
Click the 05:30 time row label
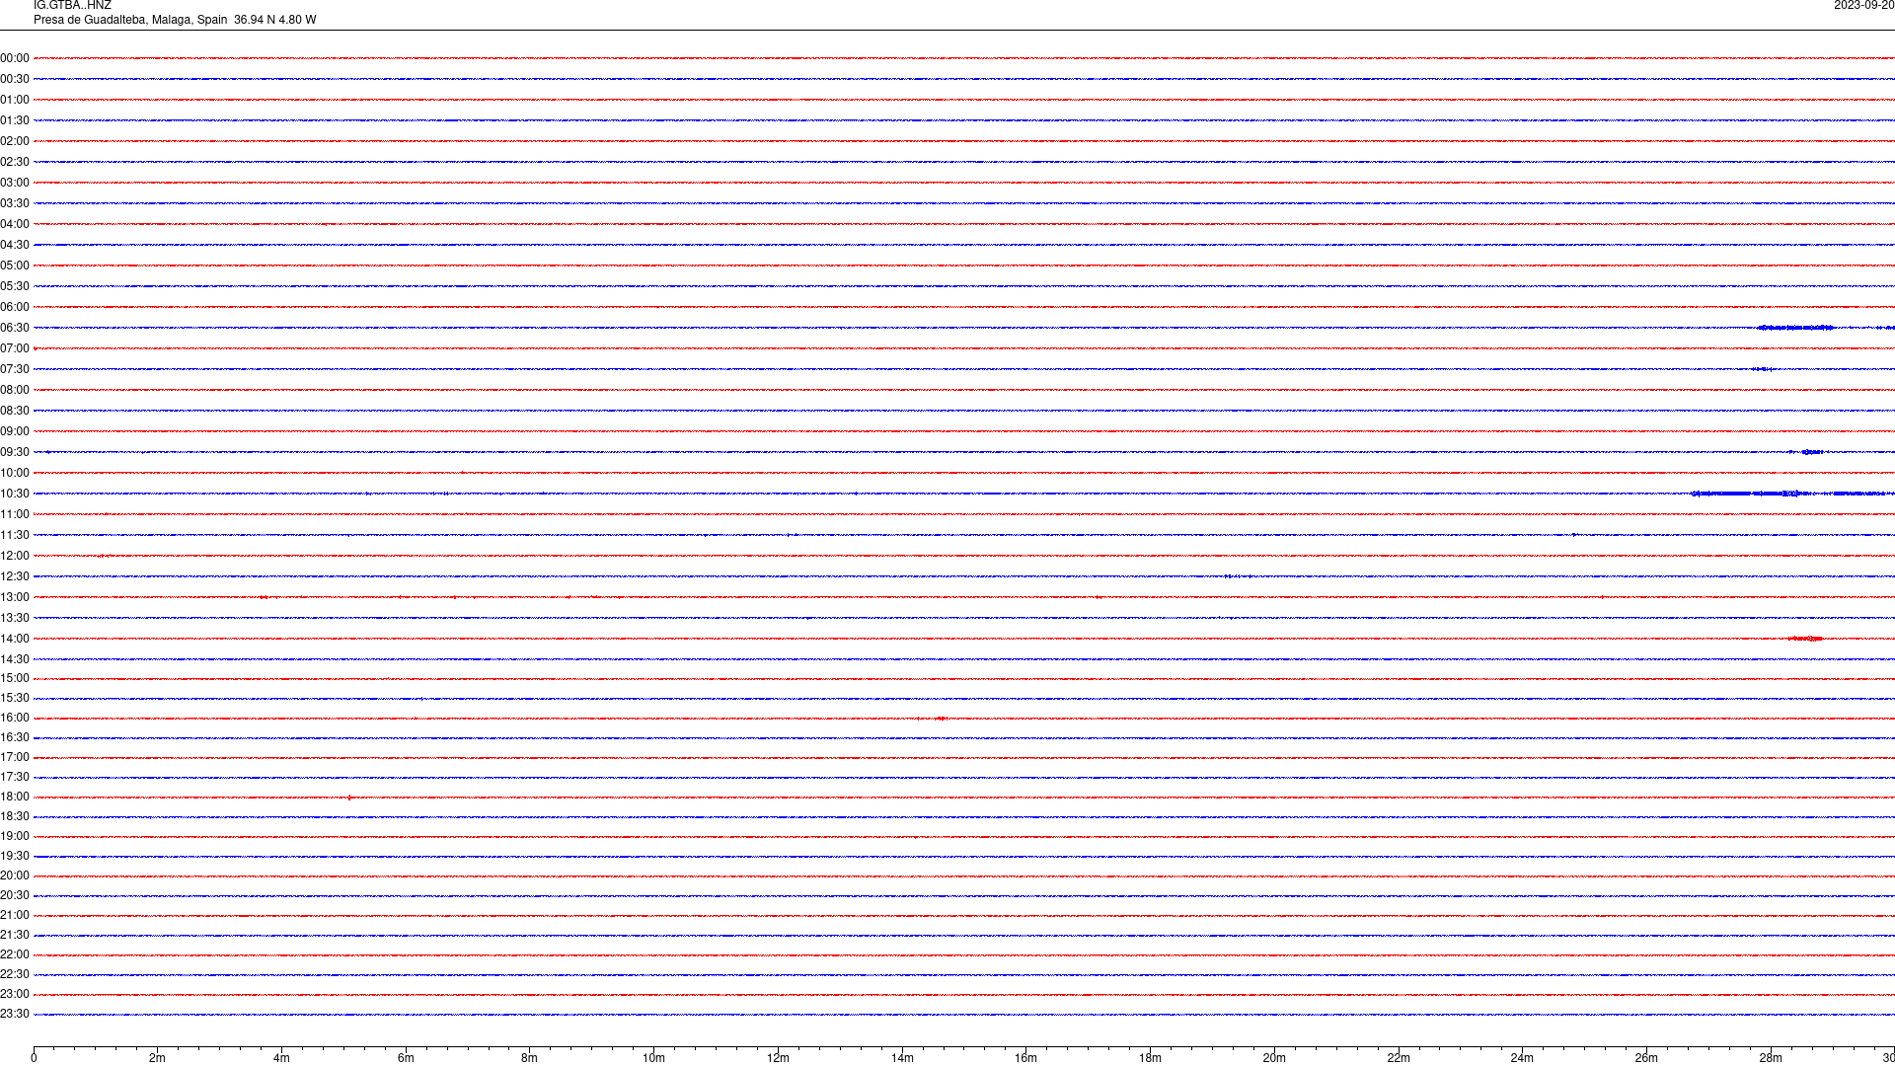pos(15,286)
